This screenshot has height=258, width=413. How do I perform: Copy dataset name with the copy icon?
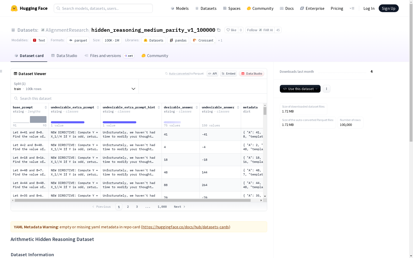coord(219,30)
